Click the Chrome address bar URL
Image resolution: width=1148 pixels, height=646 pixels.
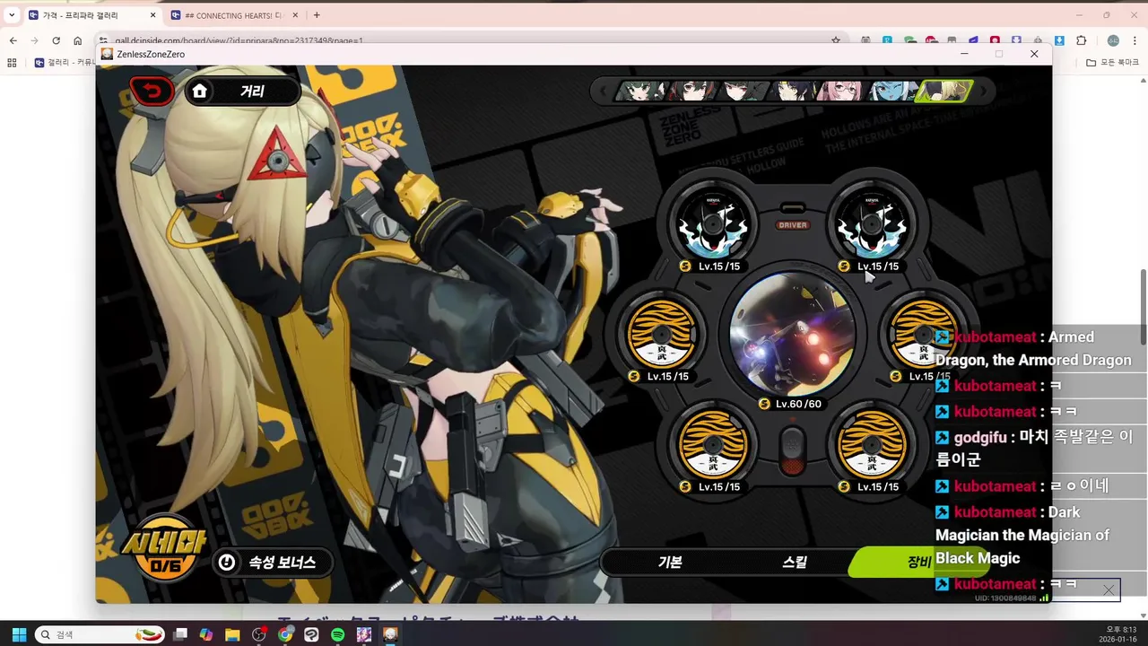[x=239, y=41]
